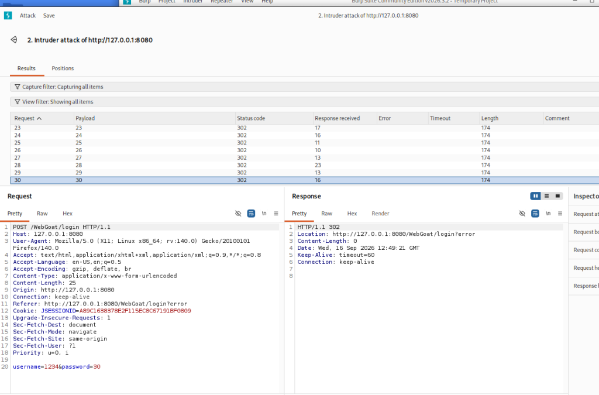Viewport: 599px width, 395px height.
Task: Open the Save menu
Action: [49, 16]
